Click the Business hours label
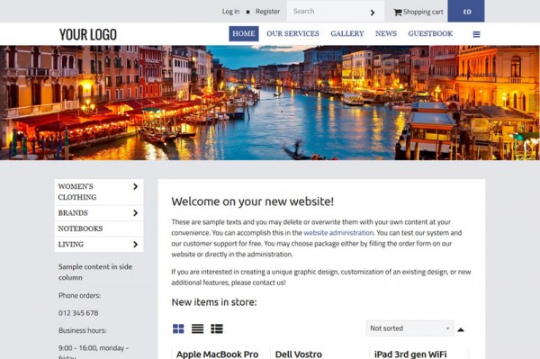Screen dimensions: 540x359 [82, 330]
